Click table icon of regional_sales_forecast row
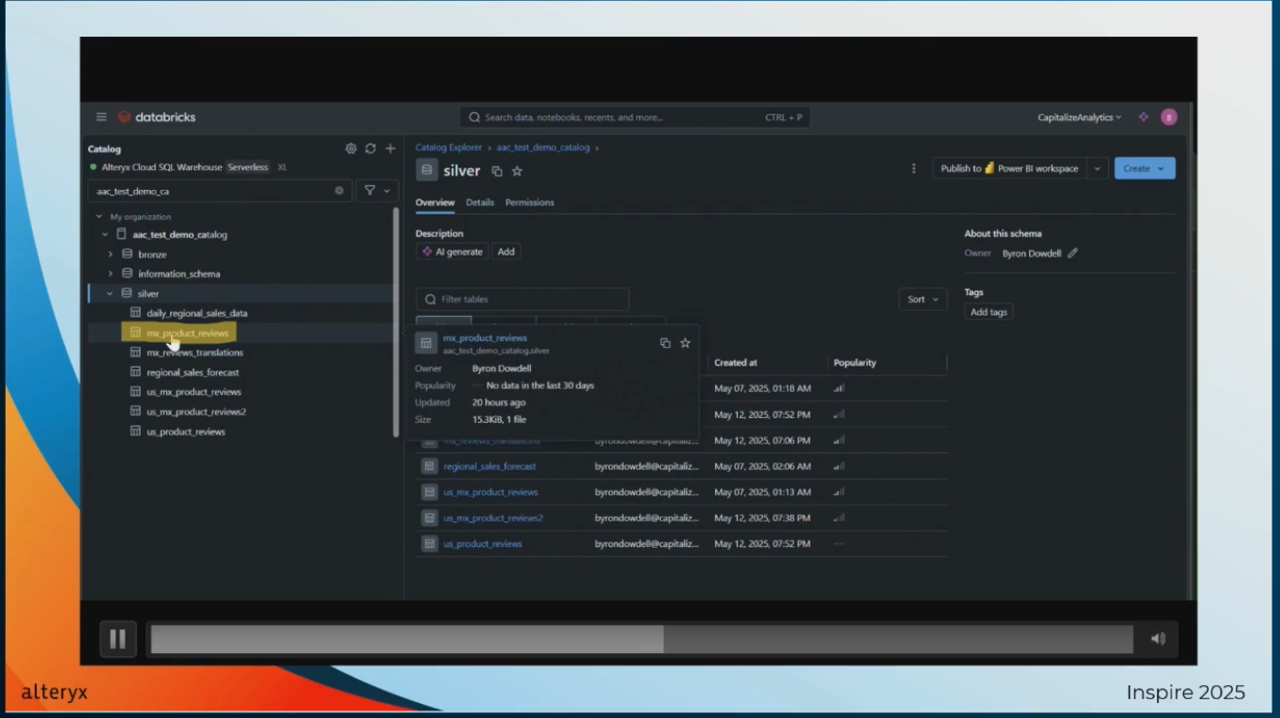 [x=429, y=466]
